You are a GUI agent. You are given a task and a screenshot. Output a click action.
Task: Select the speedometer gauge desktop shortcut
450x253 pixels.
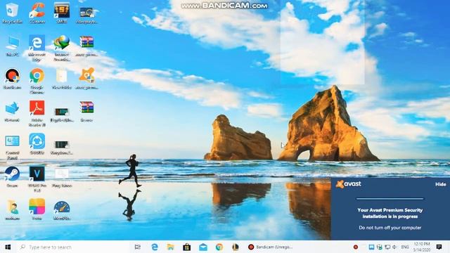click(x=62, y=209)
